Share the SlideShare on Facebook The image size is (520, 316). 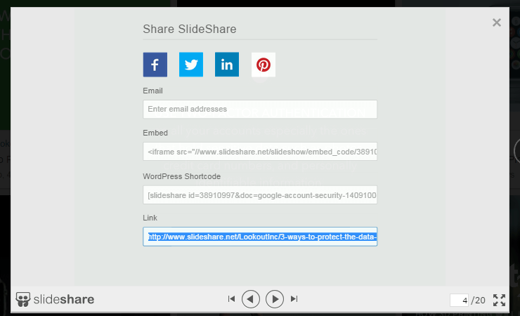click(155, 65)
